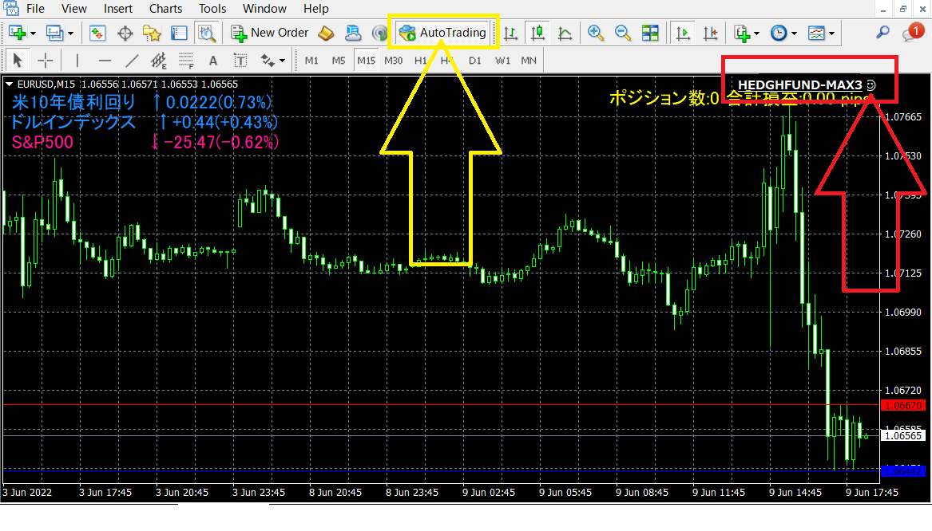Select the text label 'T' tool

(x=240, y=61)
